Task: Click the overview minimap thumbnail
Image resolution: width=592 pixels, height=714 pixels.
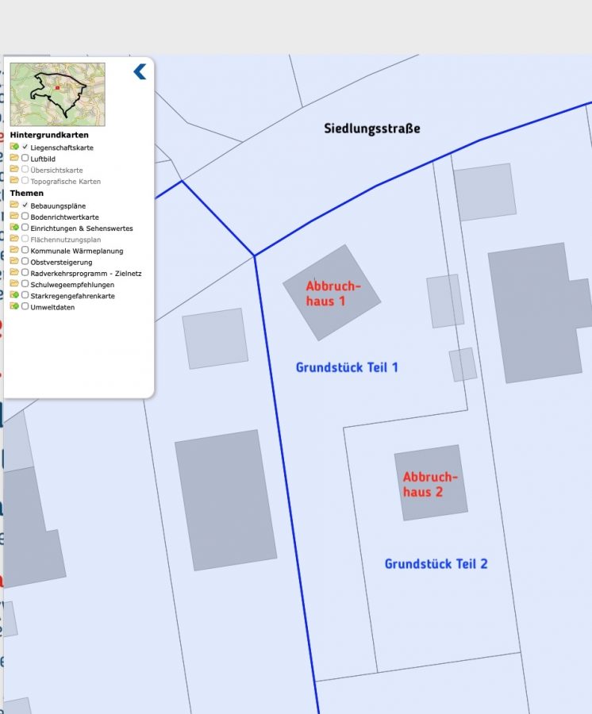Action: tap(57, 94)
